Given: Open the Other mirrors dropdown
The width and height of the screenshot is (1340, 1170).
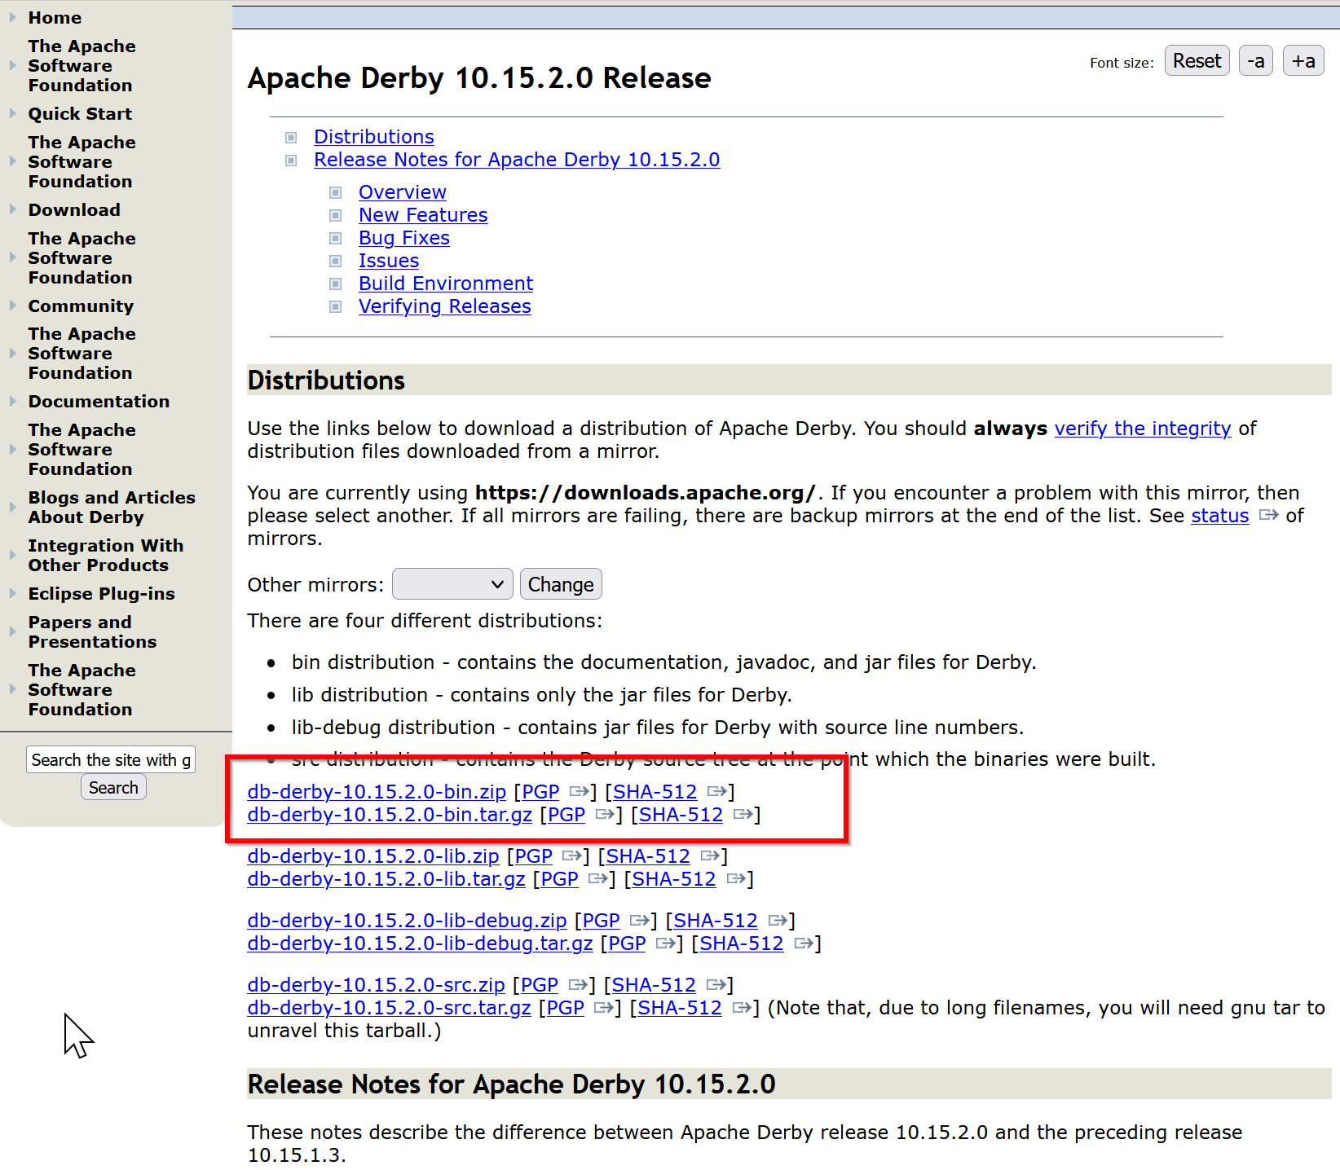Looking at the screenshot, I should (452, 584).
